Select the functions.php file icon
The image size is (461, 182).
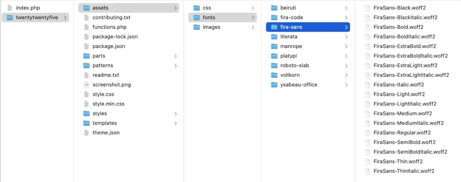(86, 27)
